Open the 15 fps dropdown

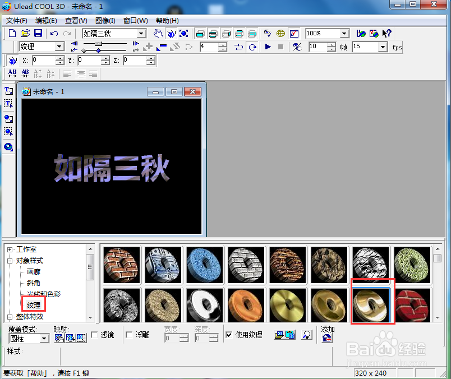pos(383,47)
